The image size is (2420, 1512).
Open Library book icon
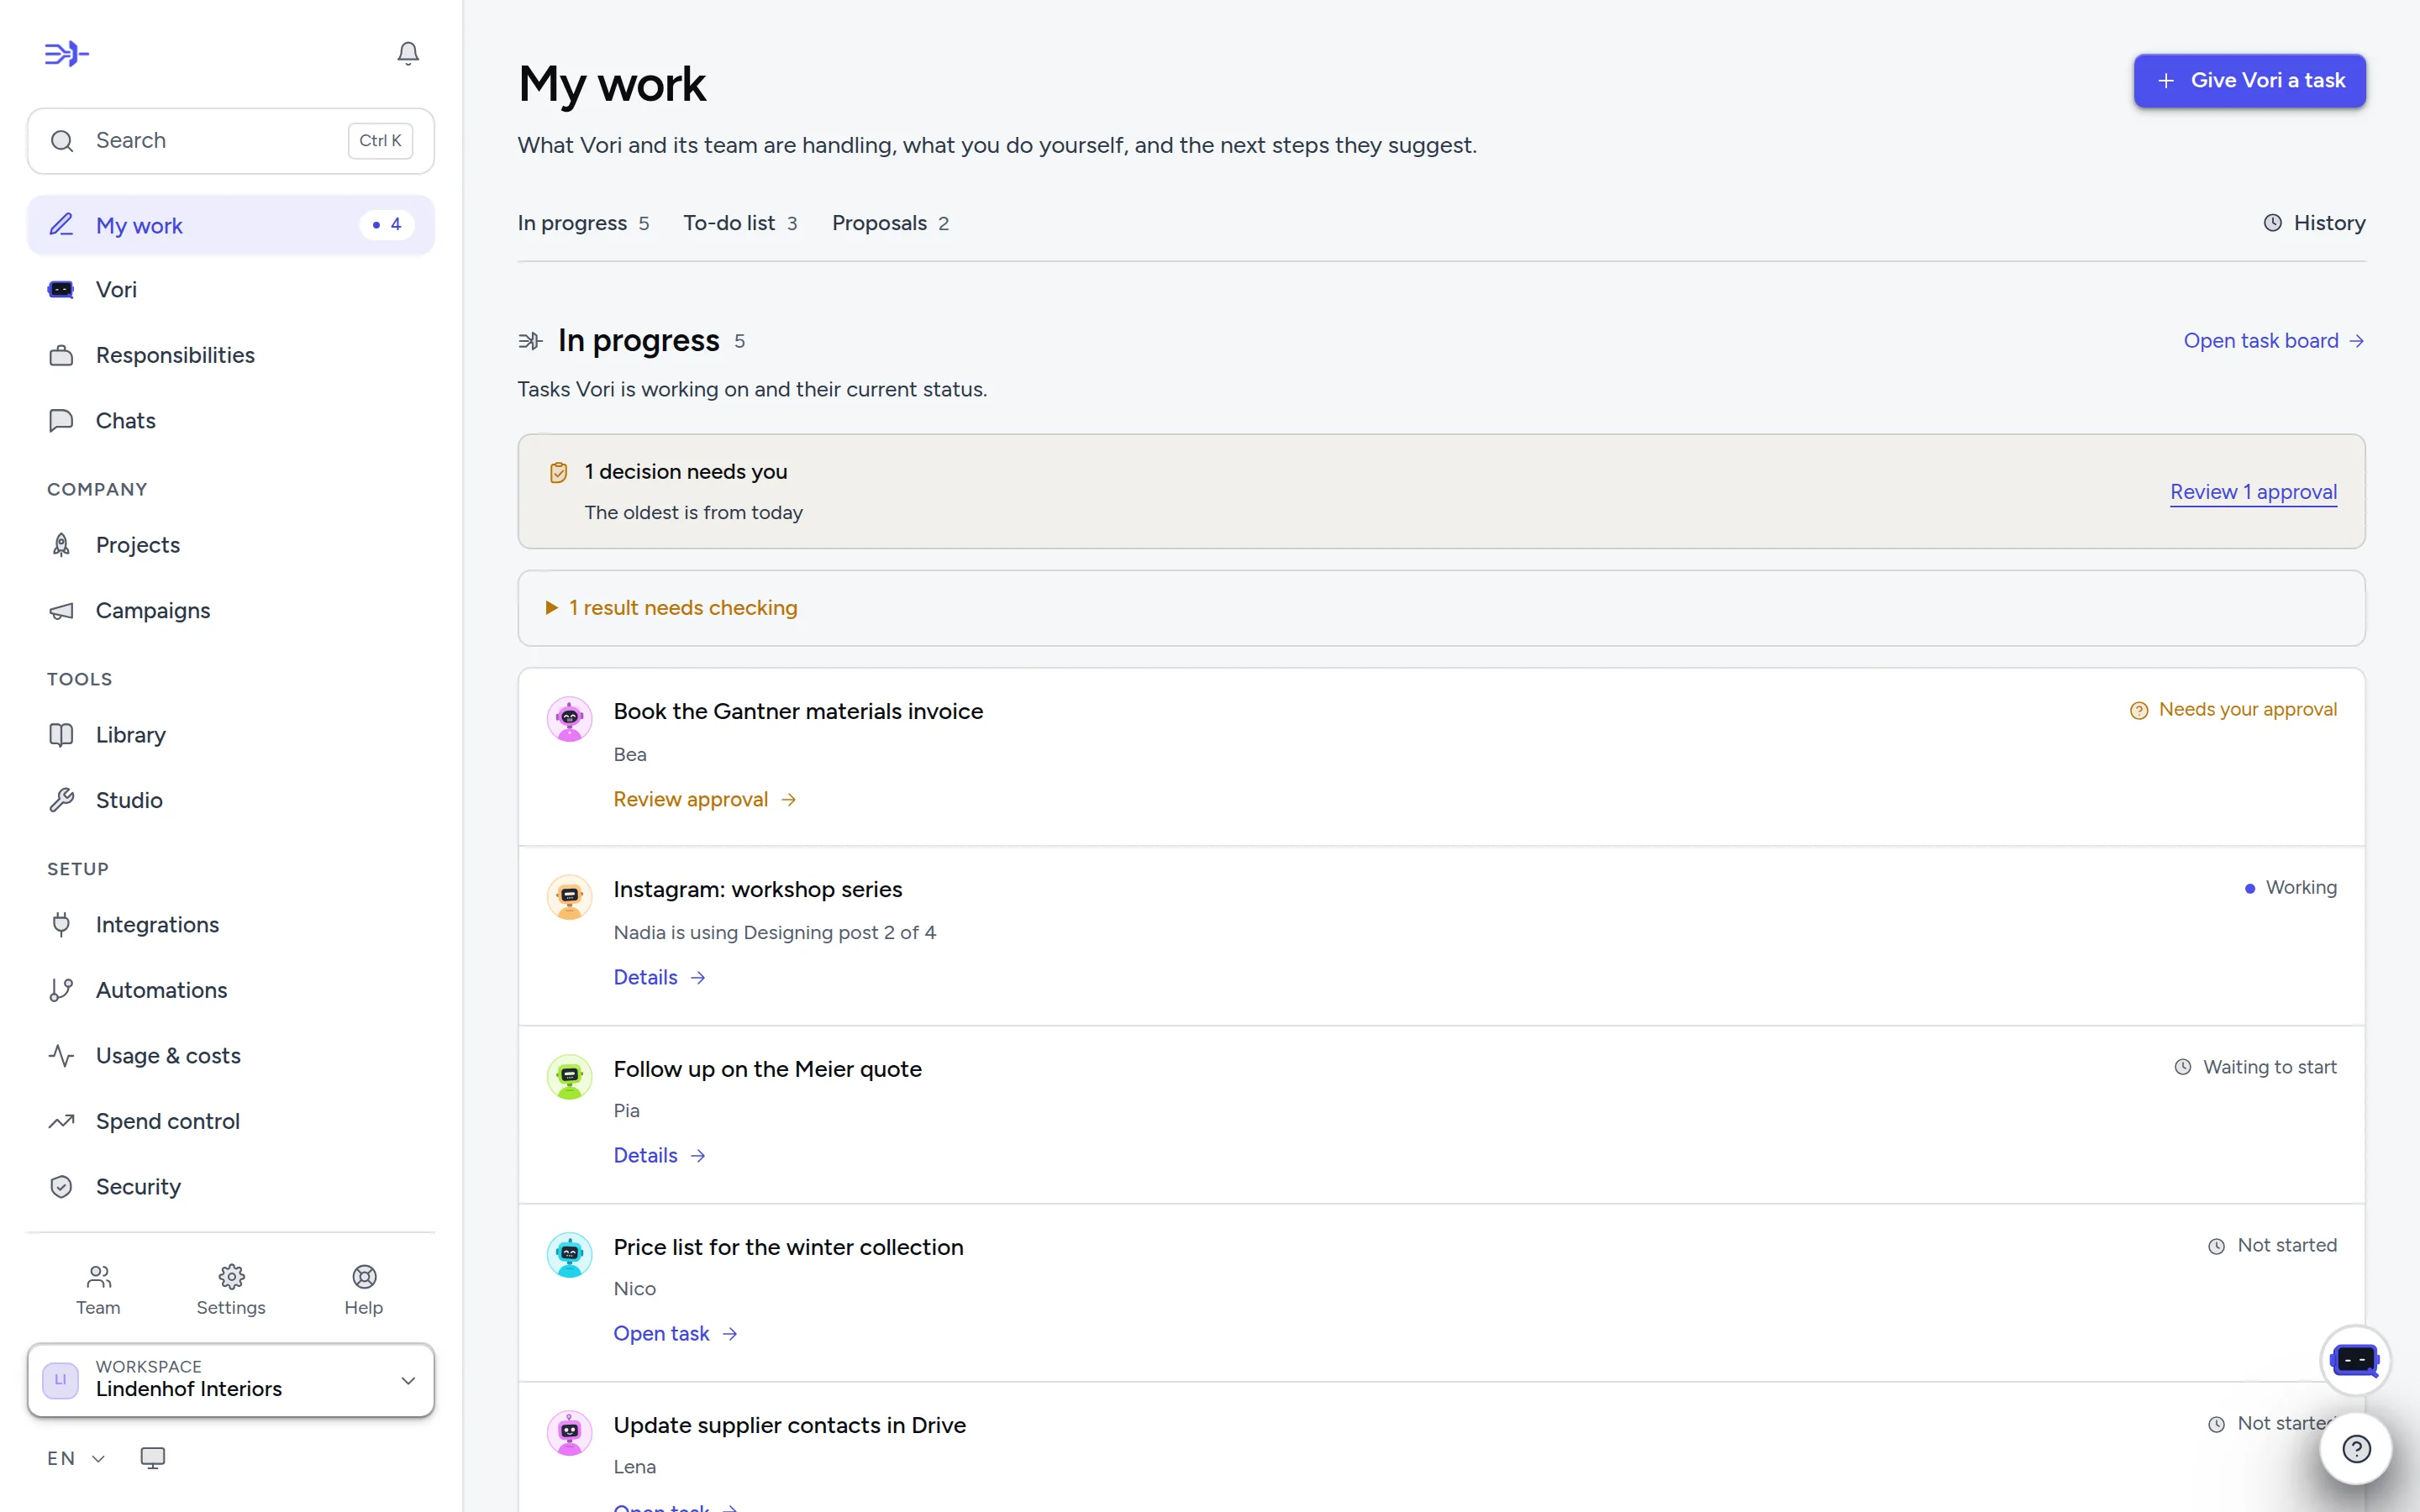click(61, 735)
